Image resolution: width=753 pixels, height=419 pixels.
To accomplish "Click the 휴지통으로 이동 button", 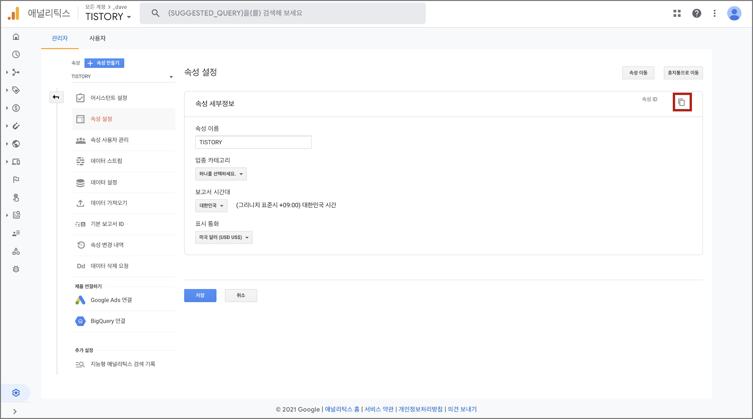I will point(683,73).
